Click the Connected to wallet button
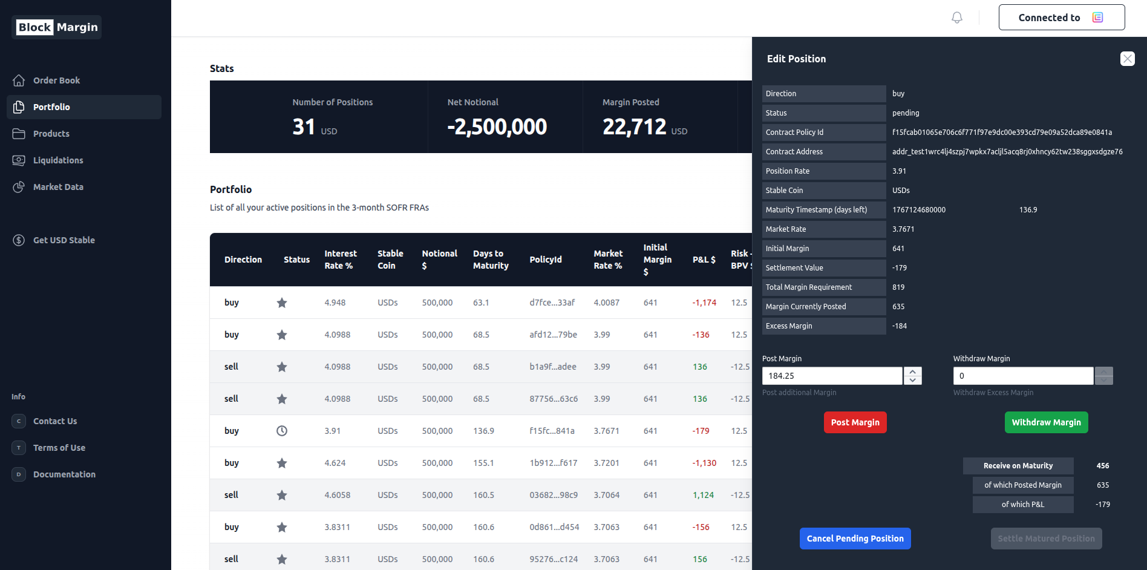Screen dimensions: 1147x570 [x=1062, y=18]
